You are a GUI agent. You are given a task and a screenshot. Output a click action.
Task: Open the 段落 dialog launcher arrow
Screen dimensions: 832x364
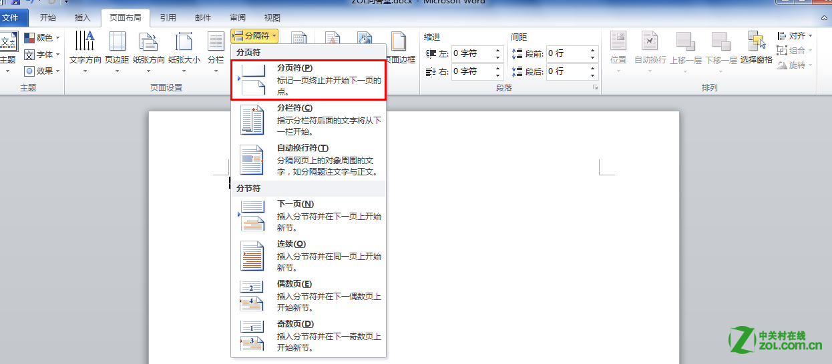[594, 88]
